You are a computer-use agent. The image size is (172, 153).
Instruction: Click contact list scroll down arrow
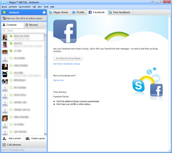pyautogui.click(x=45, y=134)
